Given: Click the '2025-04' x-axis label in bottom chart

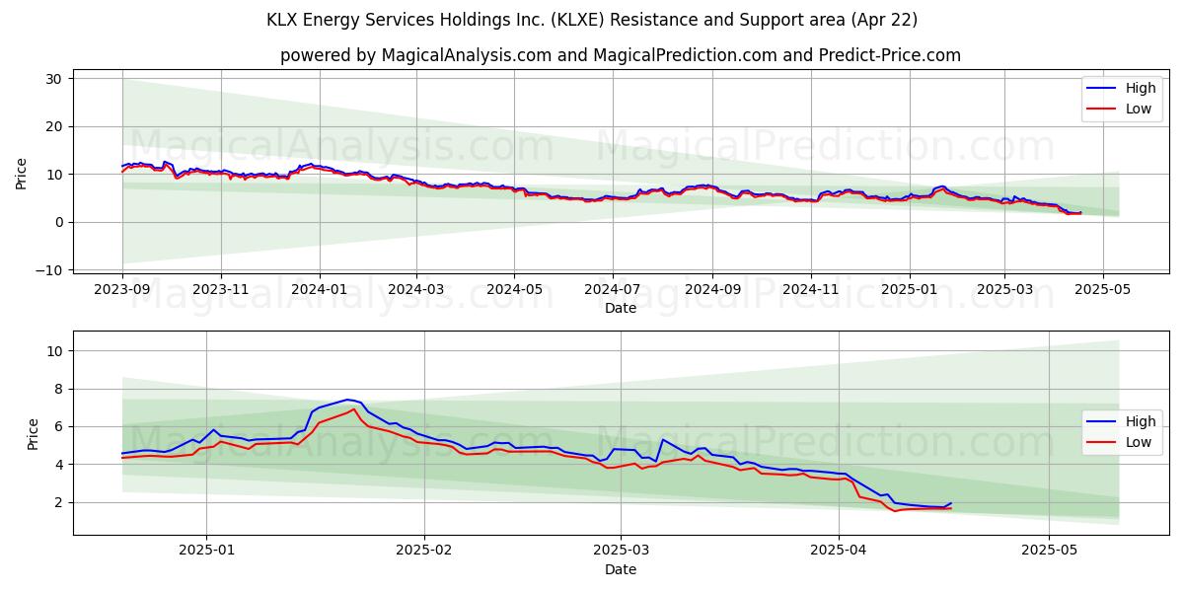Looking at the screenshot, I should click(x=840, y=550).
